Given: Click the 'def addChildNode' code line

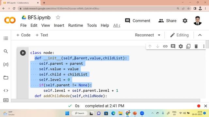Looking at the screenshot, I should tap(71, 96).
